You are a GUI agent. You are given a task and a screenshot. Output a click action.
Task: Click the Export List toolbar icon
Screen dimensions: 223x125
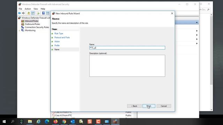pos(38,13)
